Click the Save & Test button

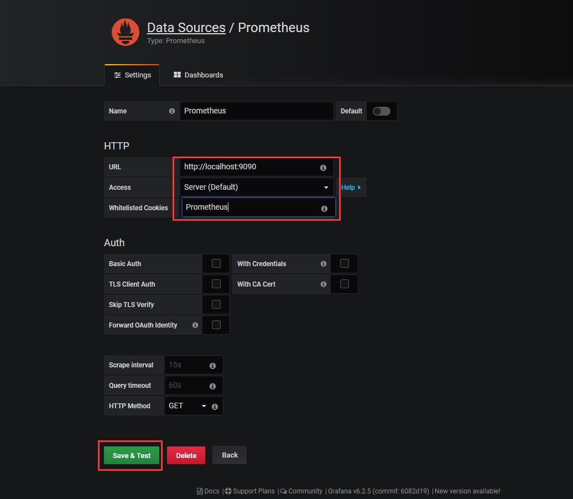coord(132,455)
